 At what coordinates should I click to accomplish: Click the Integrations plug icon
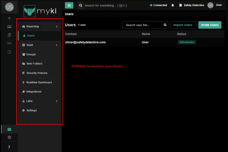coord(24,91)
